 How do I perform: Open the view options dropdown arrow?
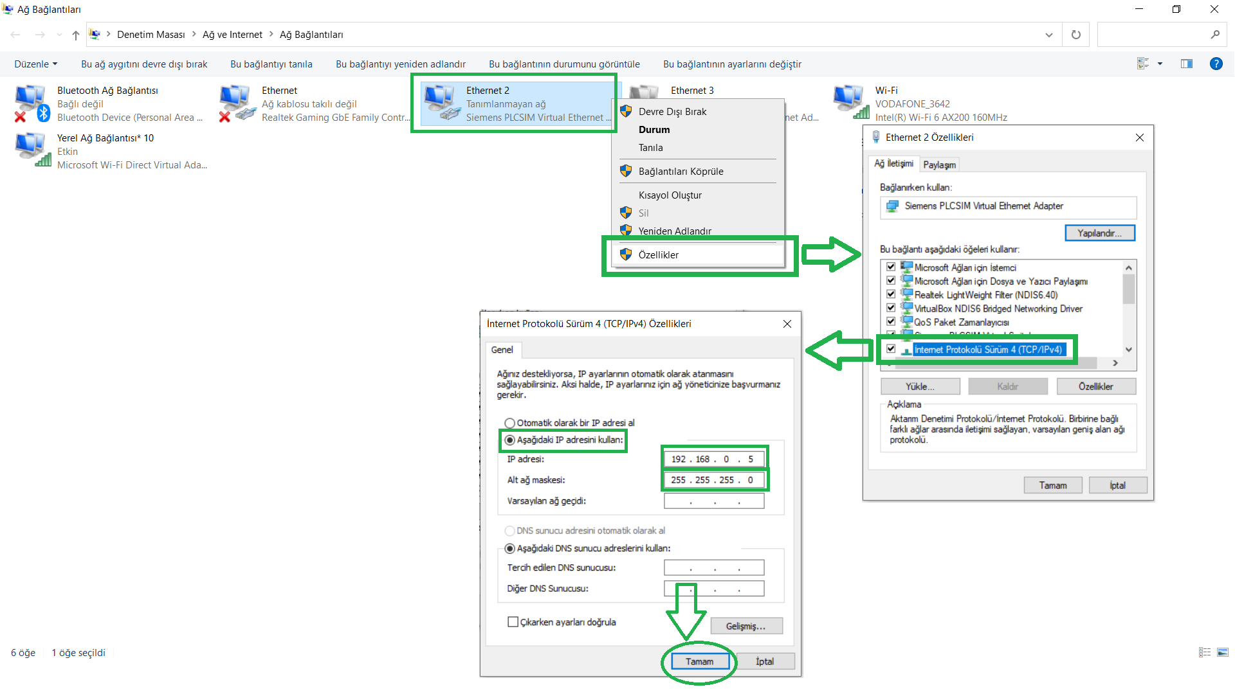click(x=1160, y=64)
